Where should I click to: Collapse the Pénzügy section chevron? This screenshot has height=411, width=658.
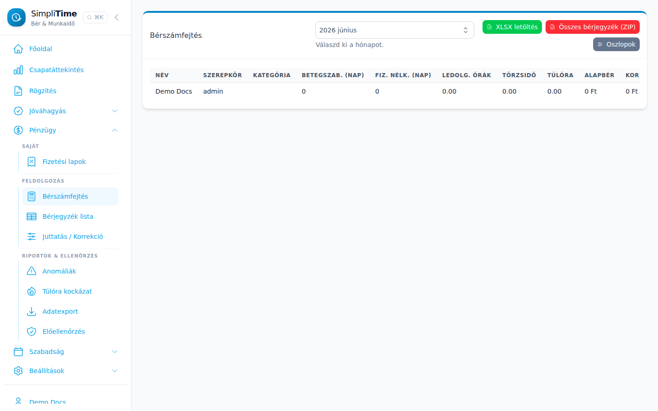tap(115, 130)
